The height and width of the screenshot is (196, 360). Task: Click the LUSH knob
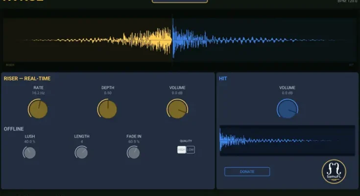[x=29, y=152]
